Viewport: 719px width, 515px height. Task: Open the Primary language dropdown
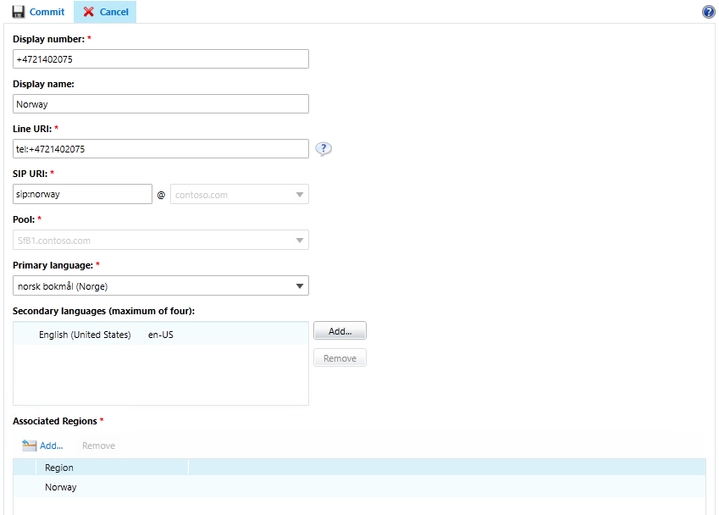pos(161,286)
